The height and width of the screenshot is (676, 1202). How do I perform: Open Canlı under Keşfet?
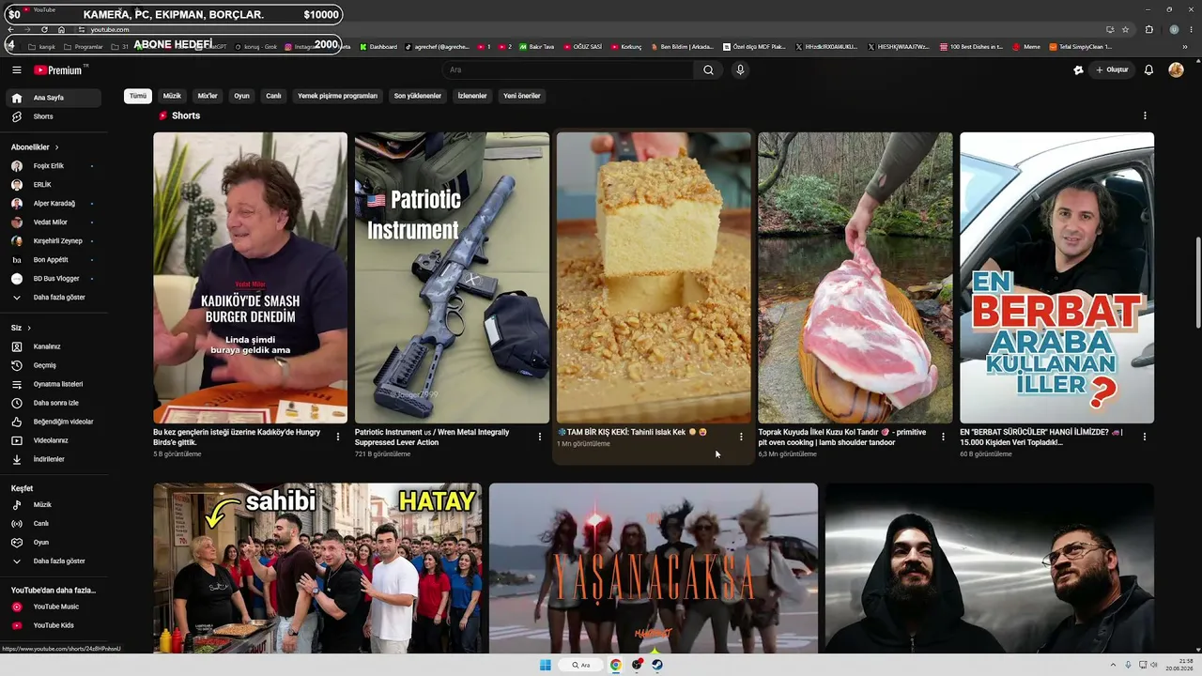point(53,524)
